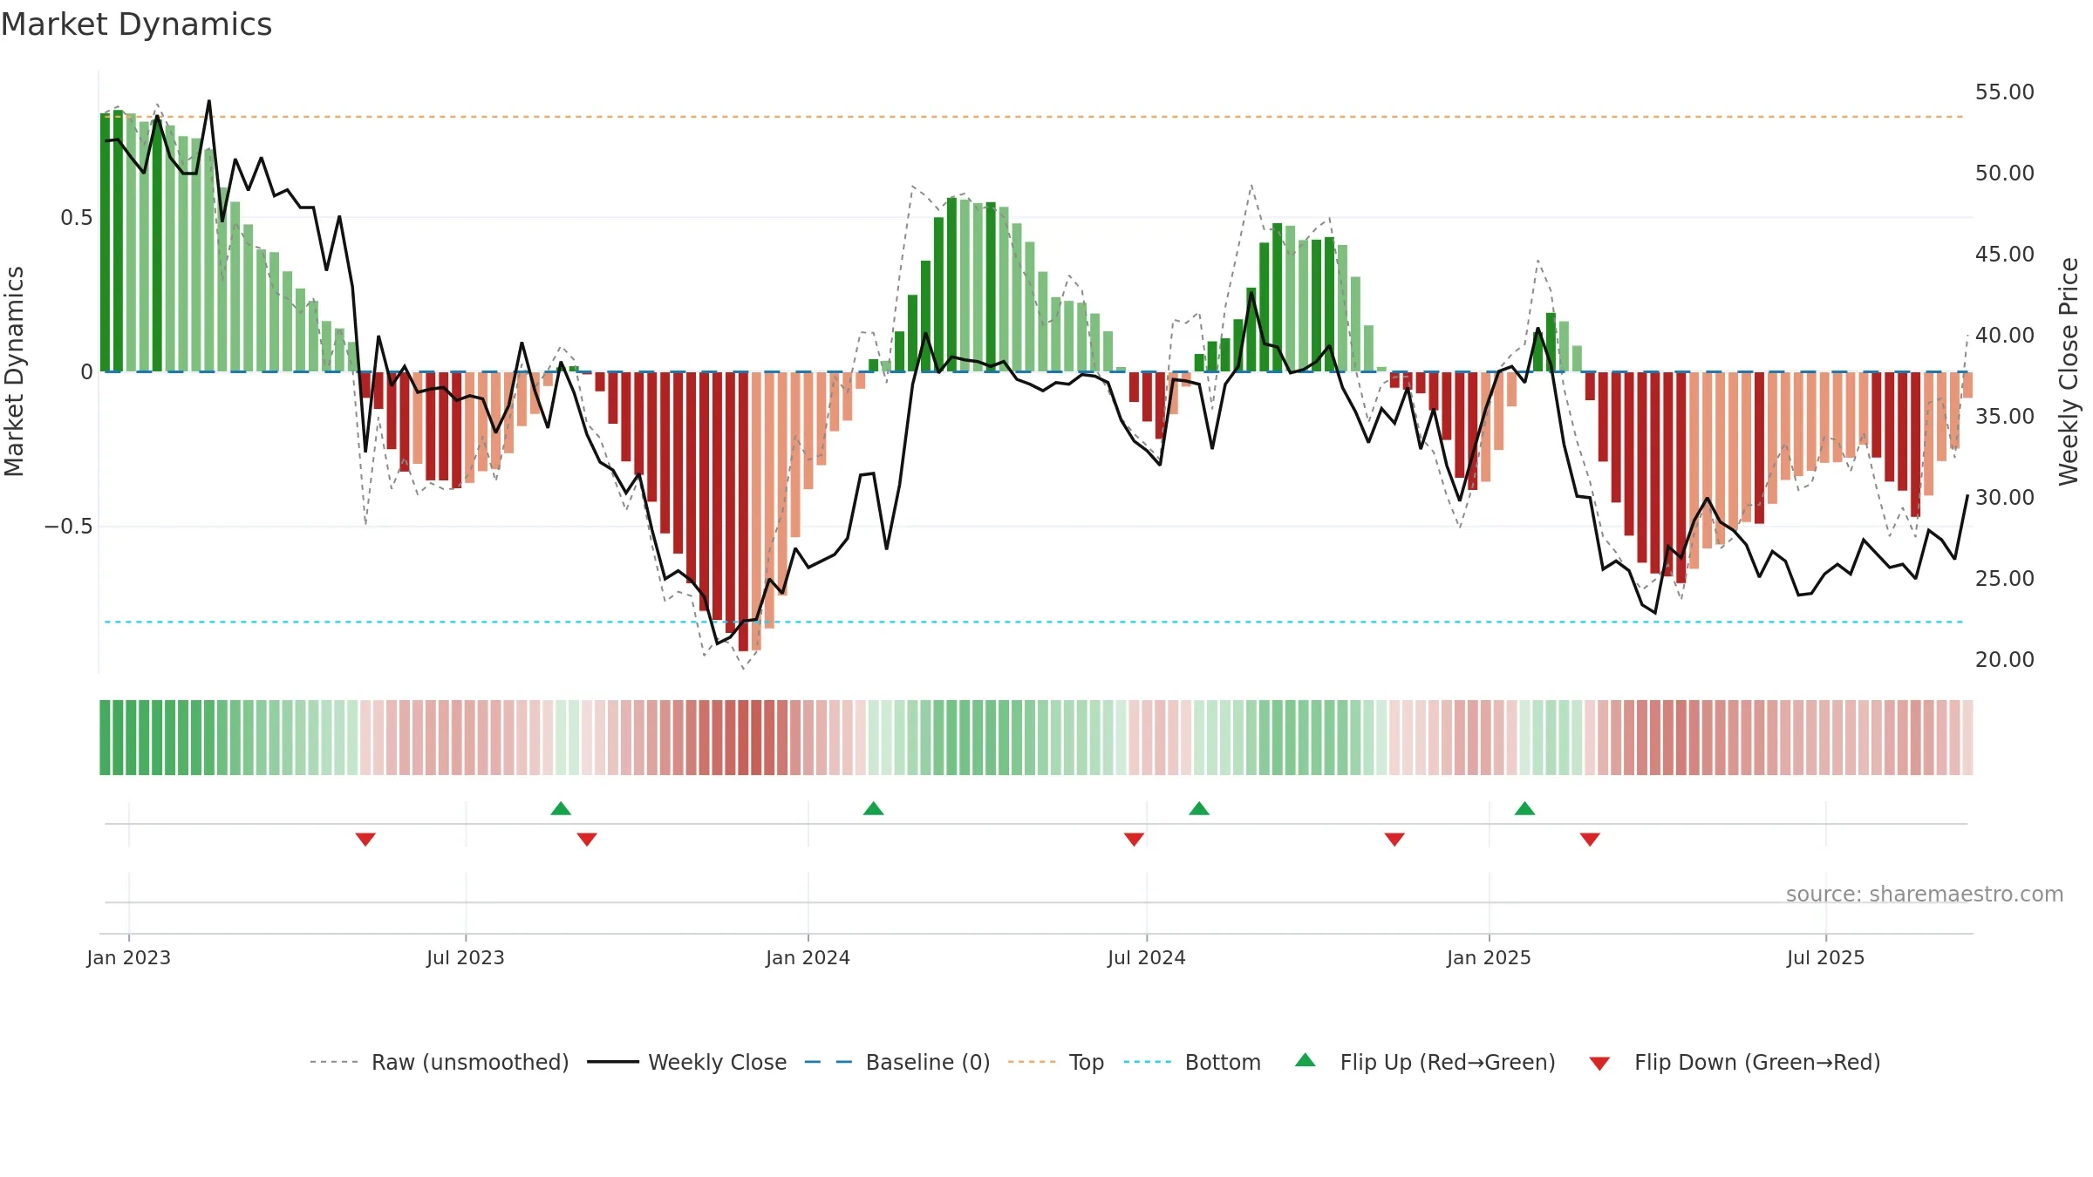Click the last pale-red heatmap strip cell
The height and width of the screenshot is (1177, 2093).
(1967, 737)
